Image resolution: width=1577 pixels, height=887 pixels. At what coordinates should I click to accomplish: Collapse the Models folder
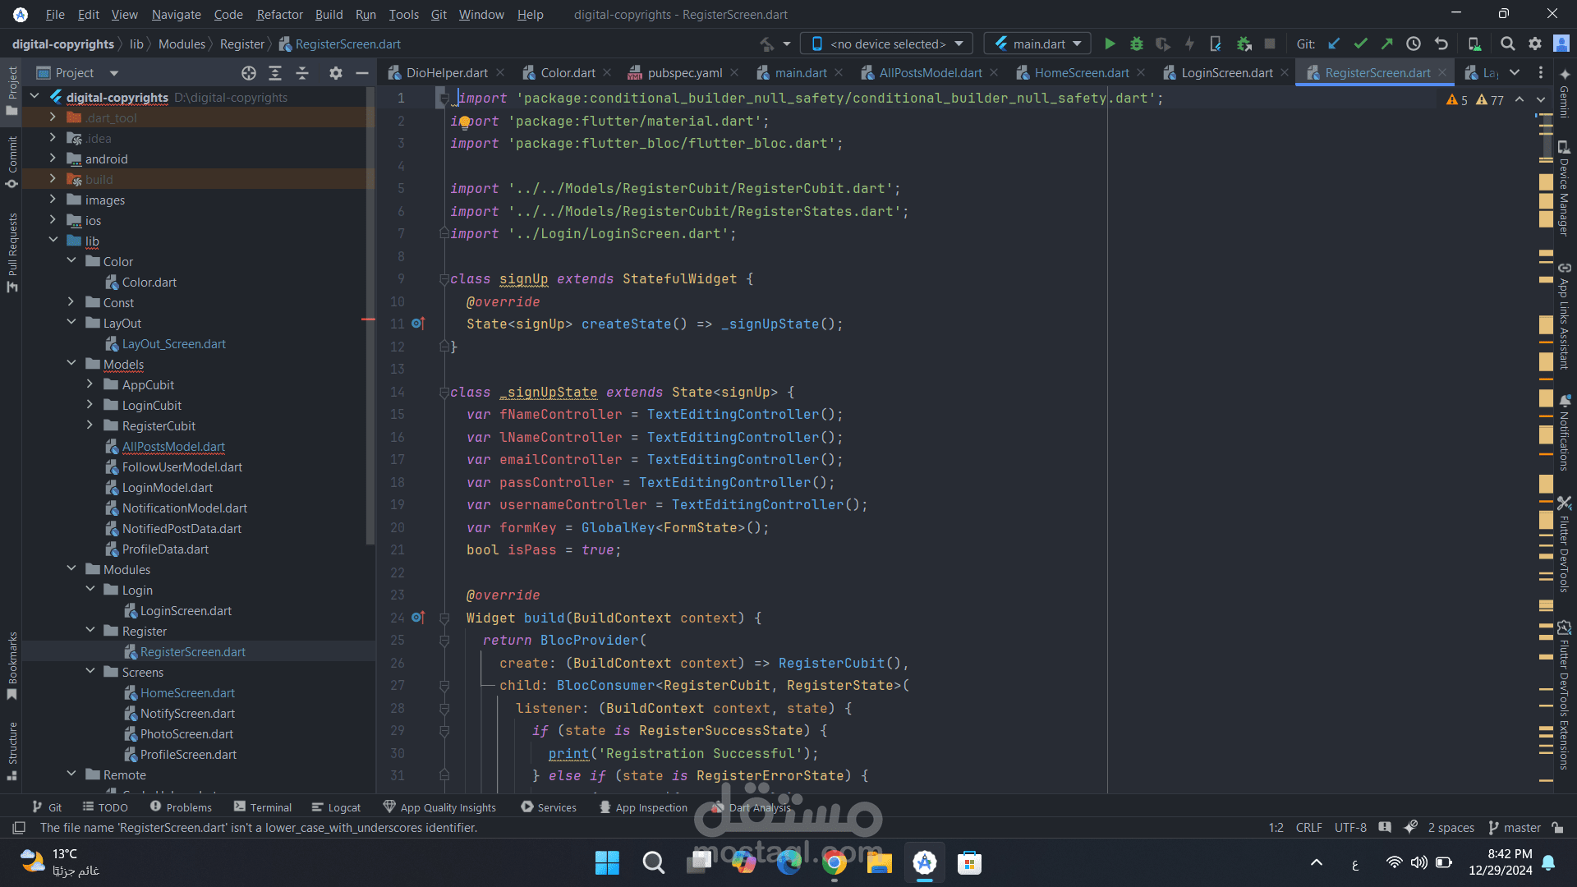[71, 364]
